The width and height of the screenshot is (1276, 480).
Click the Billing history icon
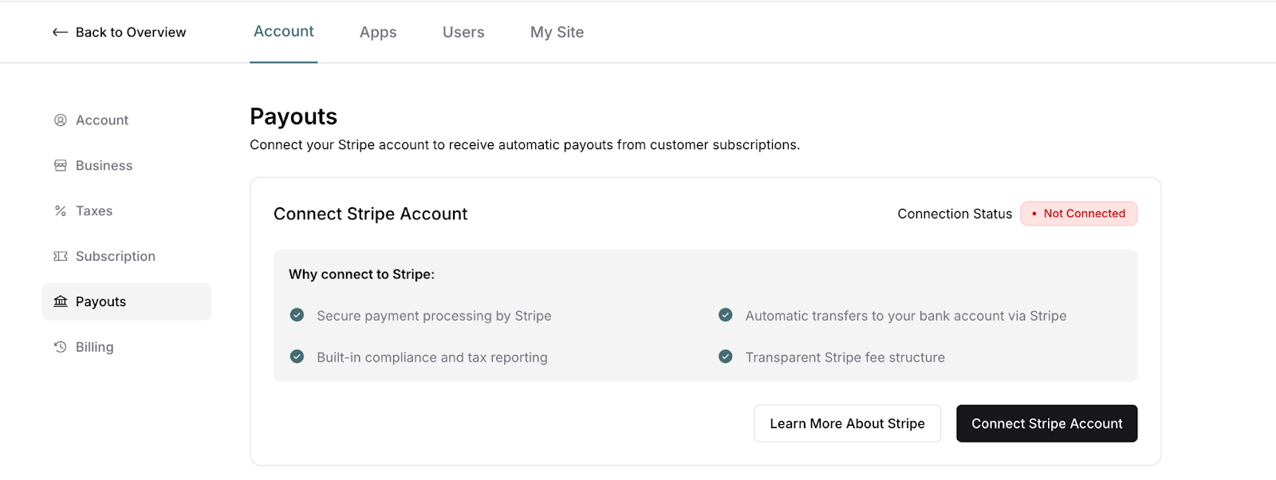61,347
